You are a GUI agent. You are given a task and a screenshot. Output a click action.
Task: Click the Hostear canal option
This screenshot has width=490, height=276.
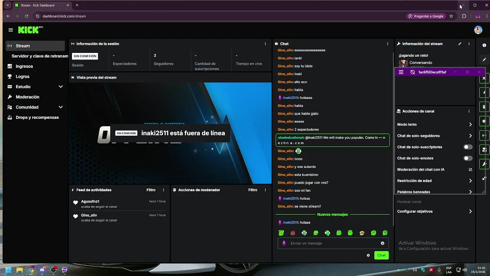409,202
